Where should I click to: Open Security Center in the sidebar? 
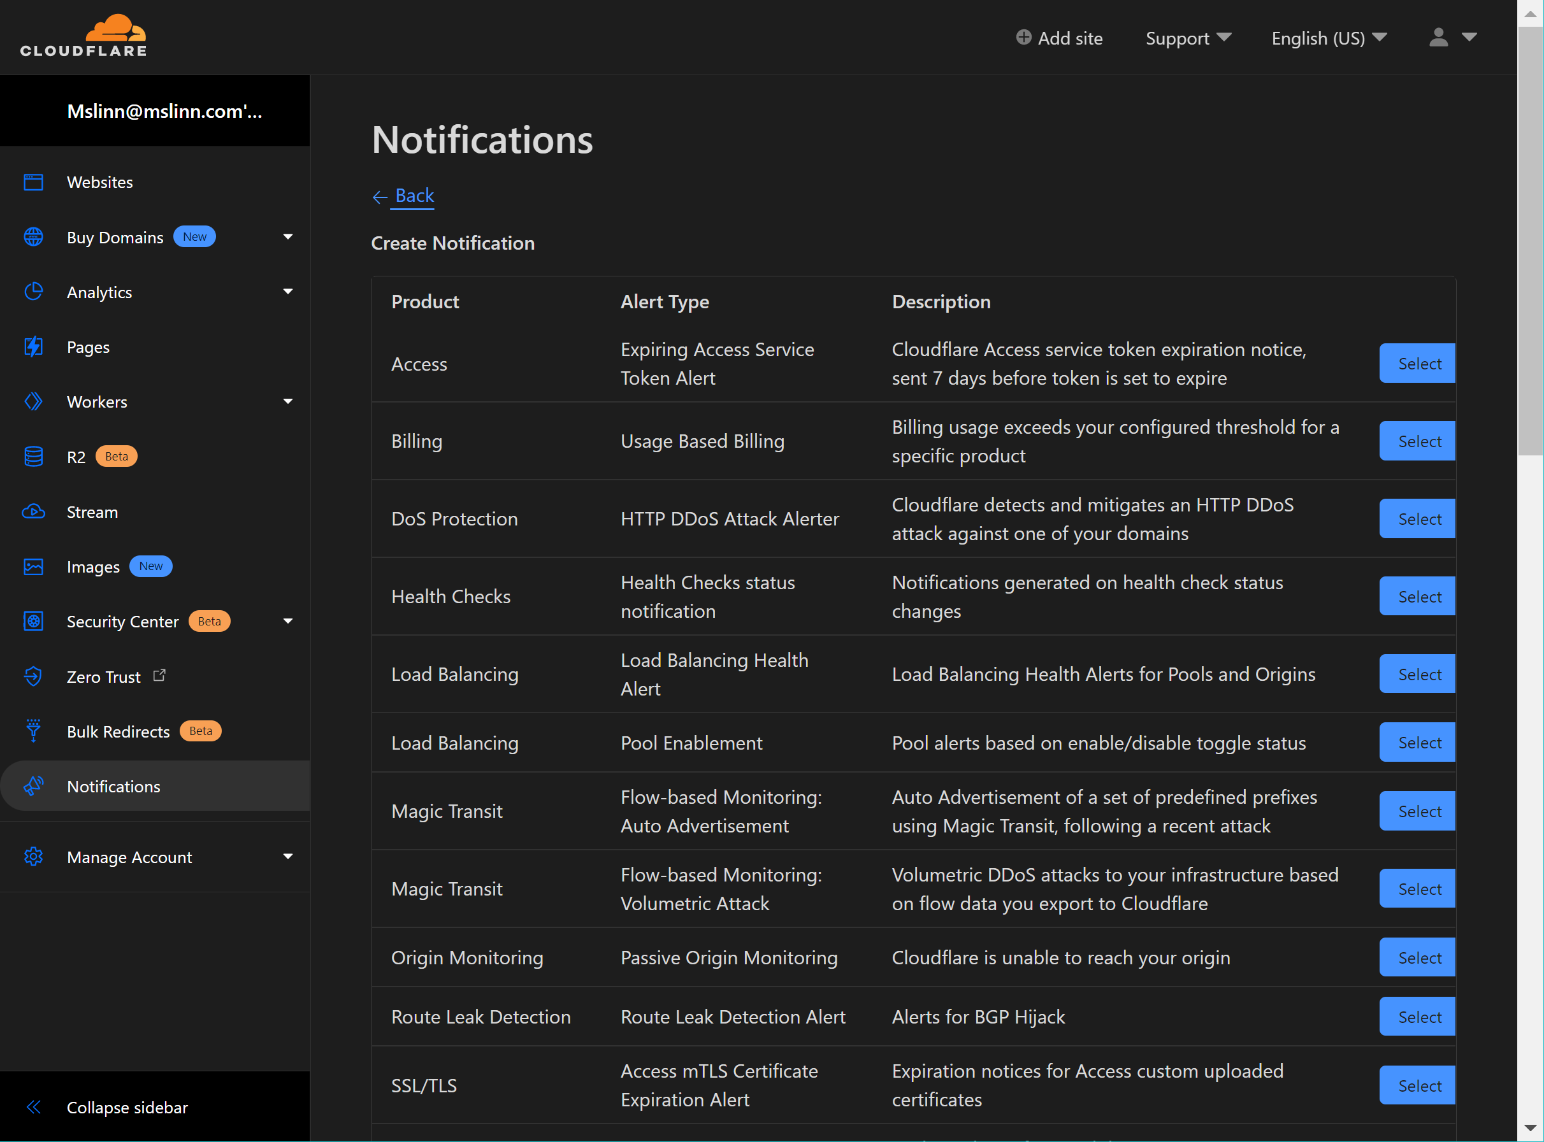pyautogui.click(x=122, y=622)
